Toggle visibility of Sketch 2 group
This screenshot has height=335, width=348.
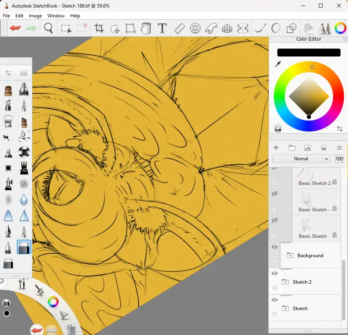pyautogui.click(x=275, y=273)
